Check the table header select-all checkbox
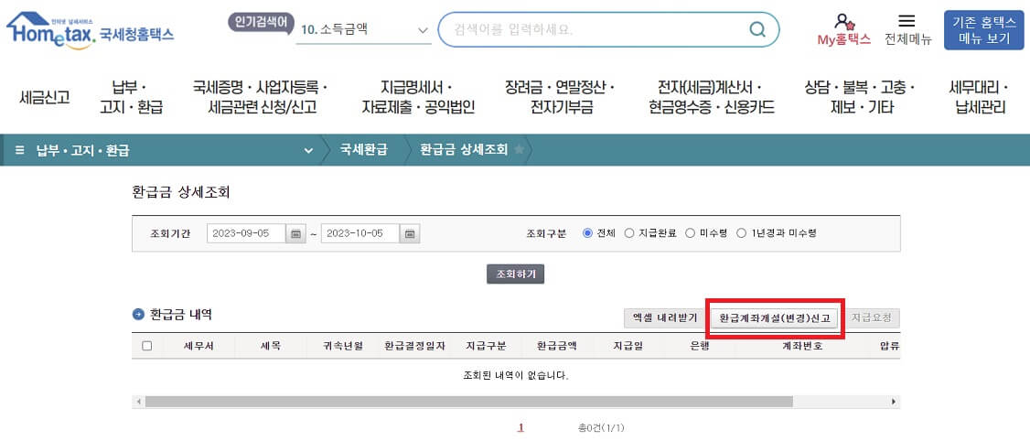Screen dimensions: 1030x441 (147, 346)
